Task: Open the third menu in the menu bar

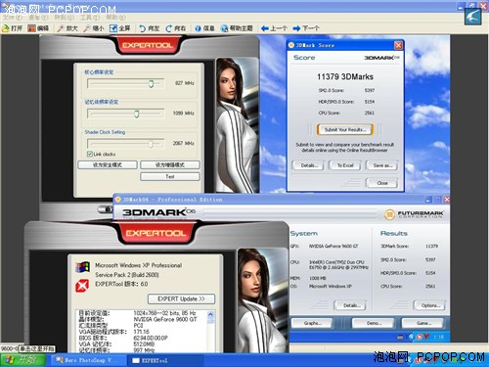Action: 65,18
